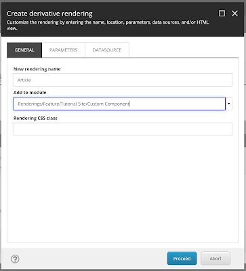Maximize the Create derivative rendering dialog

(x=222, y=14)
